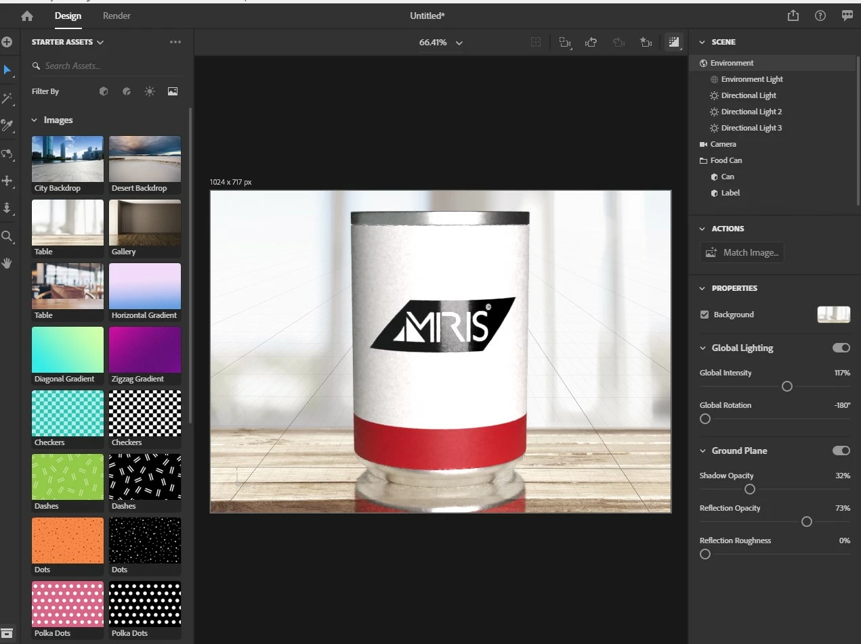861x644 pixels.
Task: Open the Camera Bookmarks star icon
Action: (x=646, y=42)
